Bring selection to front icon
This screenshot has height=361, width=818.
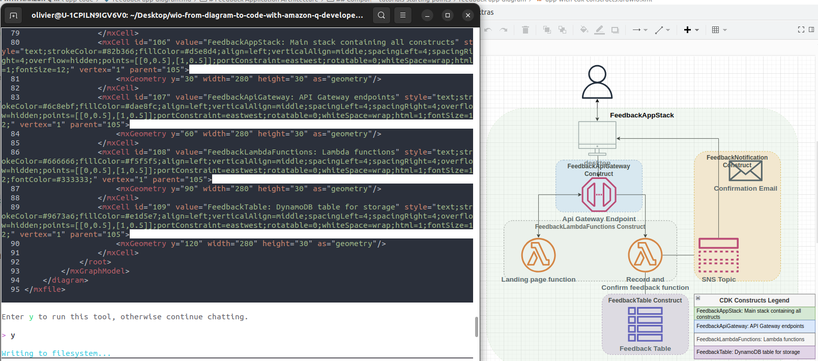point(547,30)
